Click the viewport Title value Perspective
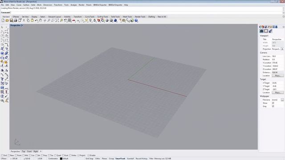The width and height of the screenshot is (285, 160). [x=277, y=40]
